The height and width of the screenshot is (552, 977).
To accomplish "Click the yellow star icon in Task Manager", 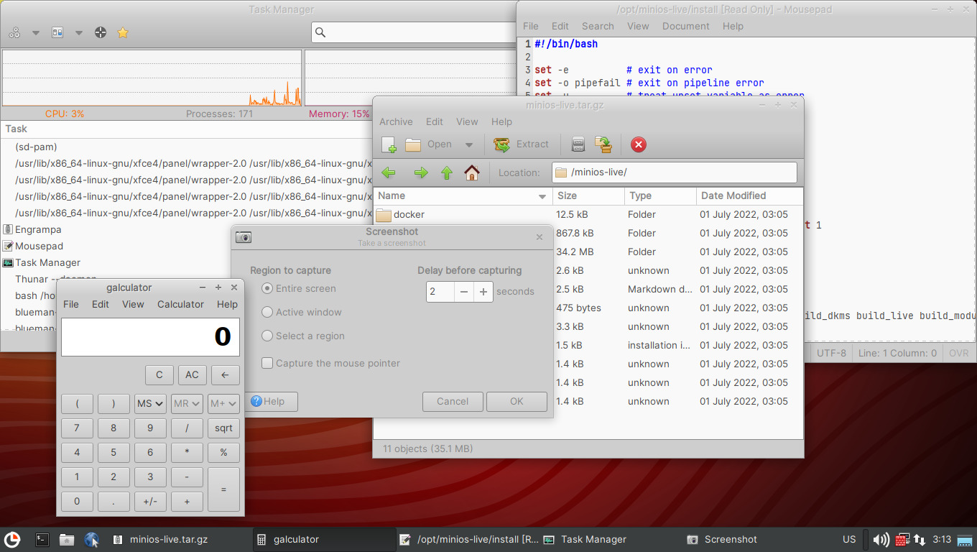I will pyautogui.click(x=123, y=32).
